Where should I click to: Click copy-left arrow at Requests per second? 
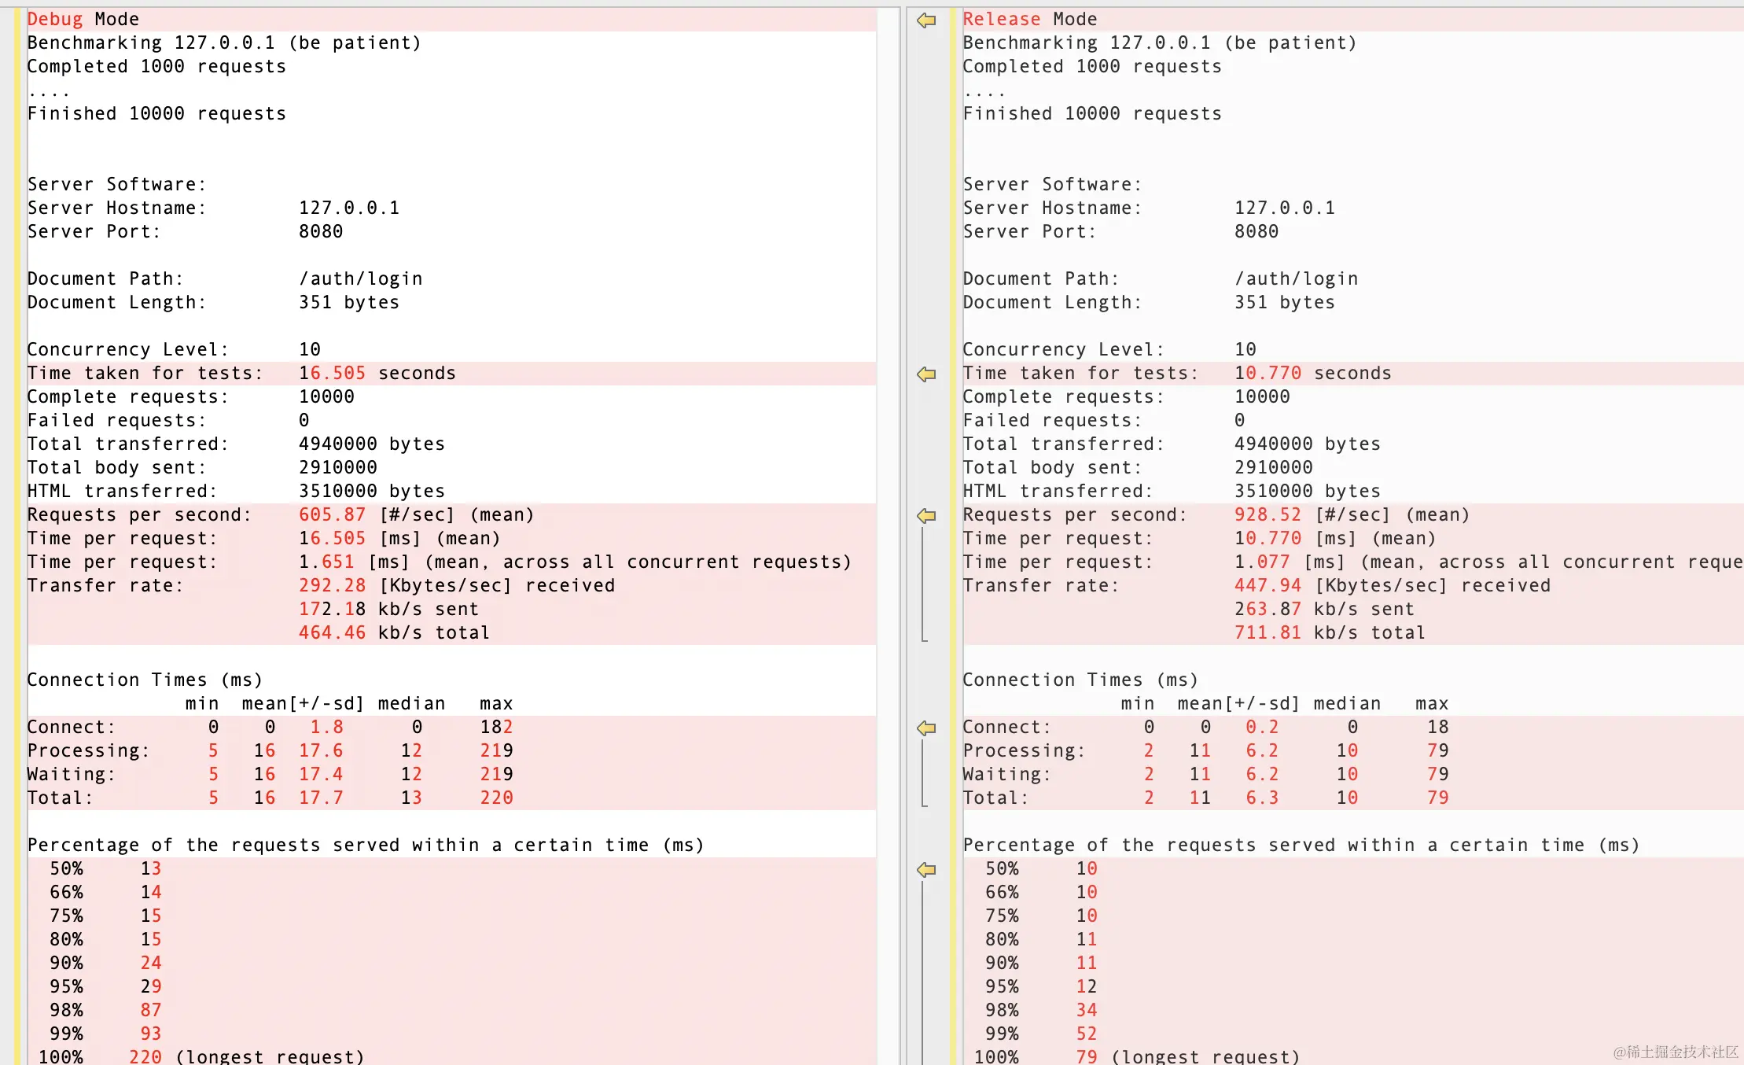pyautogui.click(x=926, y=515)
